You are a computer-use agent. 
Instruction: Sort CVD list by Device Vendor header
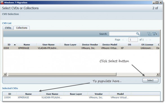tap(90, 45)
